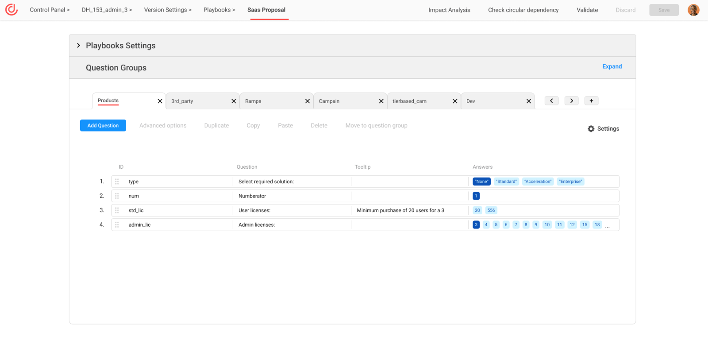Switch to the Campain tab
This screenshot has height=340, width=708.
(x=329, y=101)
